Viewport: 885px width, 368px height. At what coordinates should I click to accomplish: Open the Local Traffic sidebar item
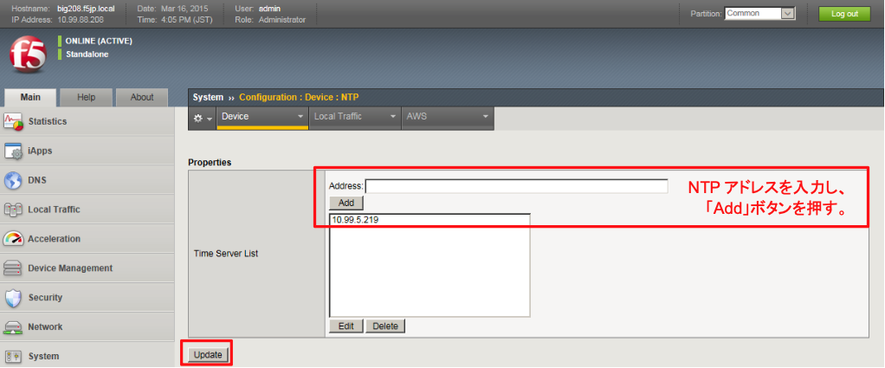[x=87, y=210]
